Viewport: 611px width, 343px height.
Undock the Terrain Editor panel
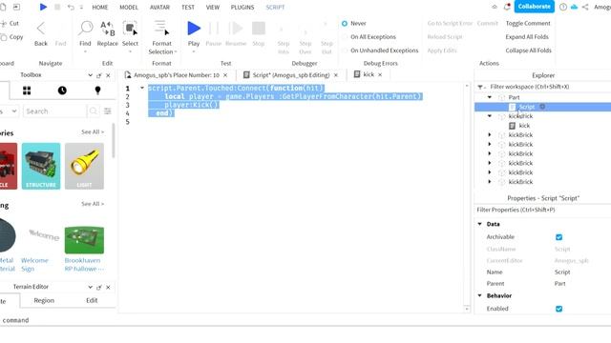pos(99,288)
